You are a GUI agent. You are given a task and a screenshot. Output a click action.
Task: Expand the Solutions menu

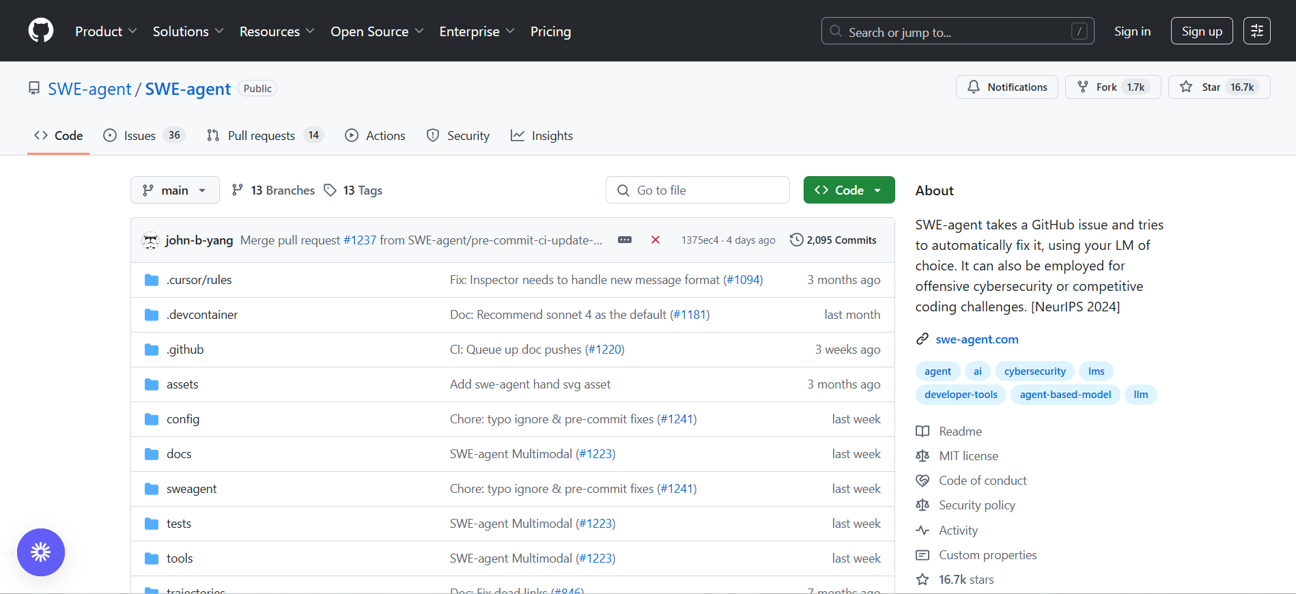(188, 31)
